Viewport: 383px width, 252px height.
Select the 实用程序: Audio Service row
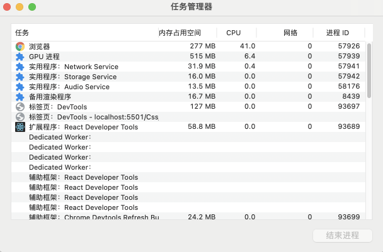coord(188,87)
